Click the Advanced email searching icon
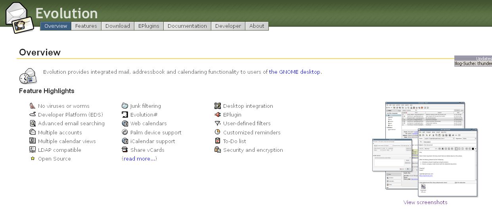492x218 pixels. [33, 123]
